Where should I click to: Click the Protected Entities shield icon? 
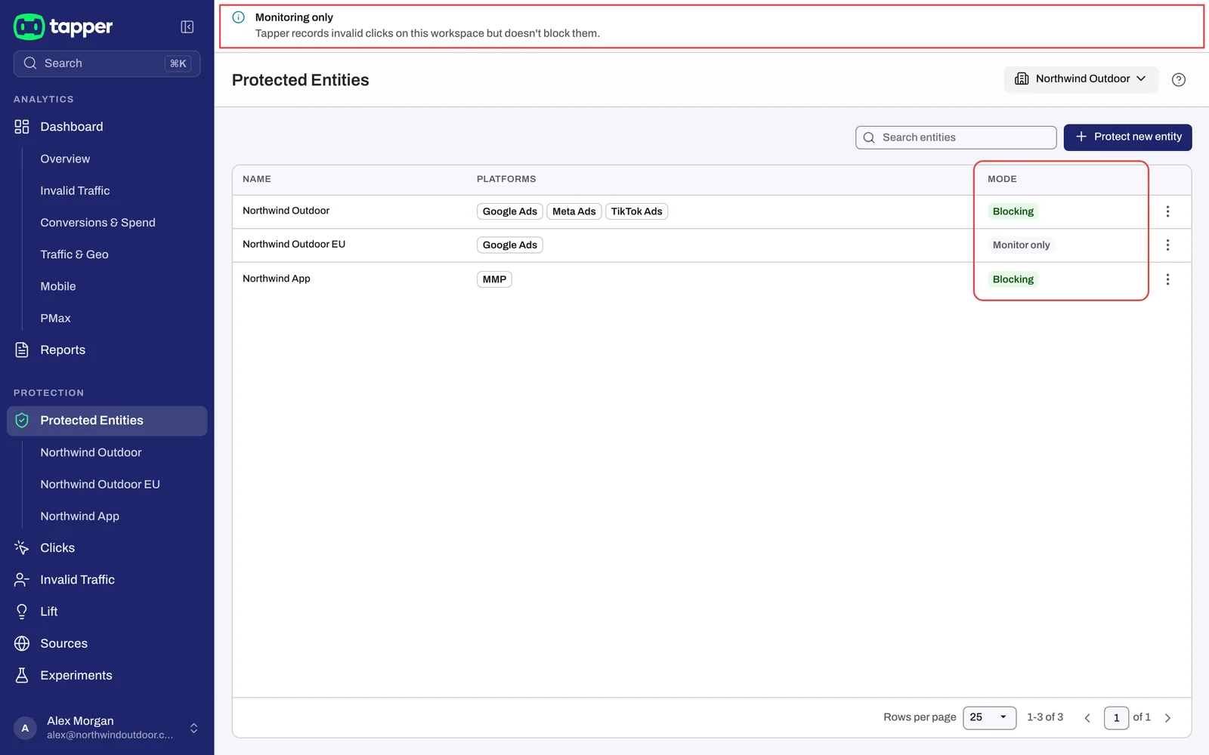[22, 421]
